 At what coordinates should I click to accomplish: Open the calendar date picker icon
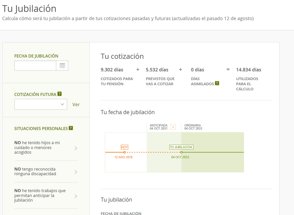(x=62, y=66)
